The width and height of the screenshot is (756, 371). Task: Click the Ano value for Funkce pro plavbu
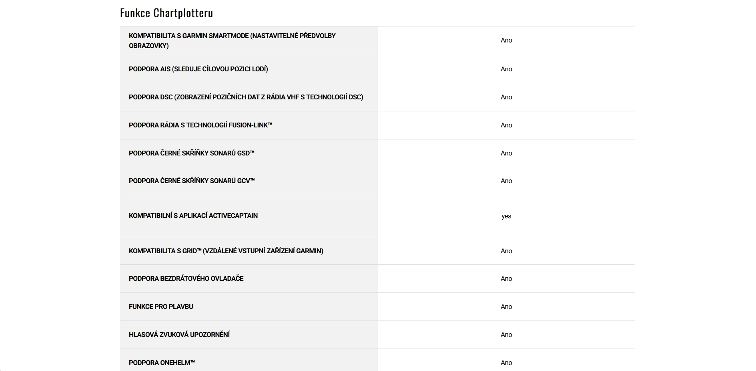pyautogui.click(x=506, y=307)
